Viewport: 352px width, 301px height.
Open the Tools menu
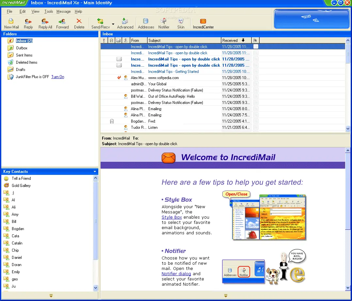click(x=48, y=11)
